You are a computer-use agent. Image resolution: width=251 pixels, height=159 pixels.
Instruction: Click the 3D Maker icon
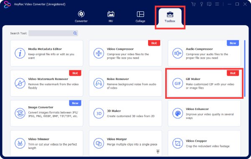click(99, 113)
